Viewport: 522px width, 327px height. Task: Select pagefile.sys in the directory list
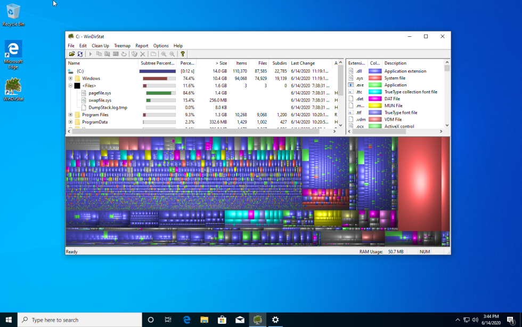point(101,92)
